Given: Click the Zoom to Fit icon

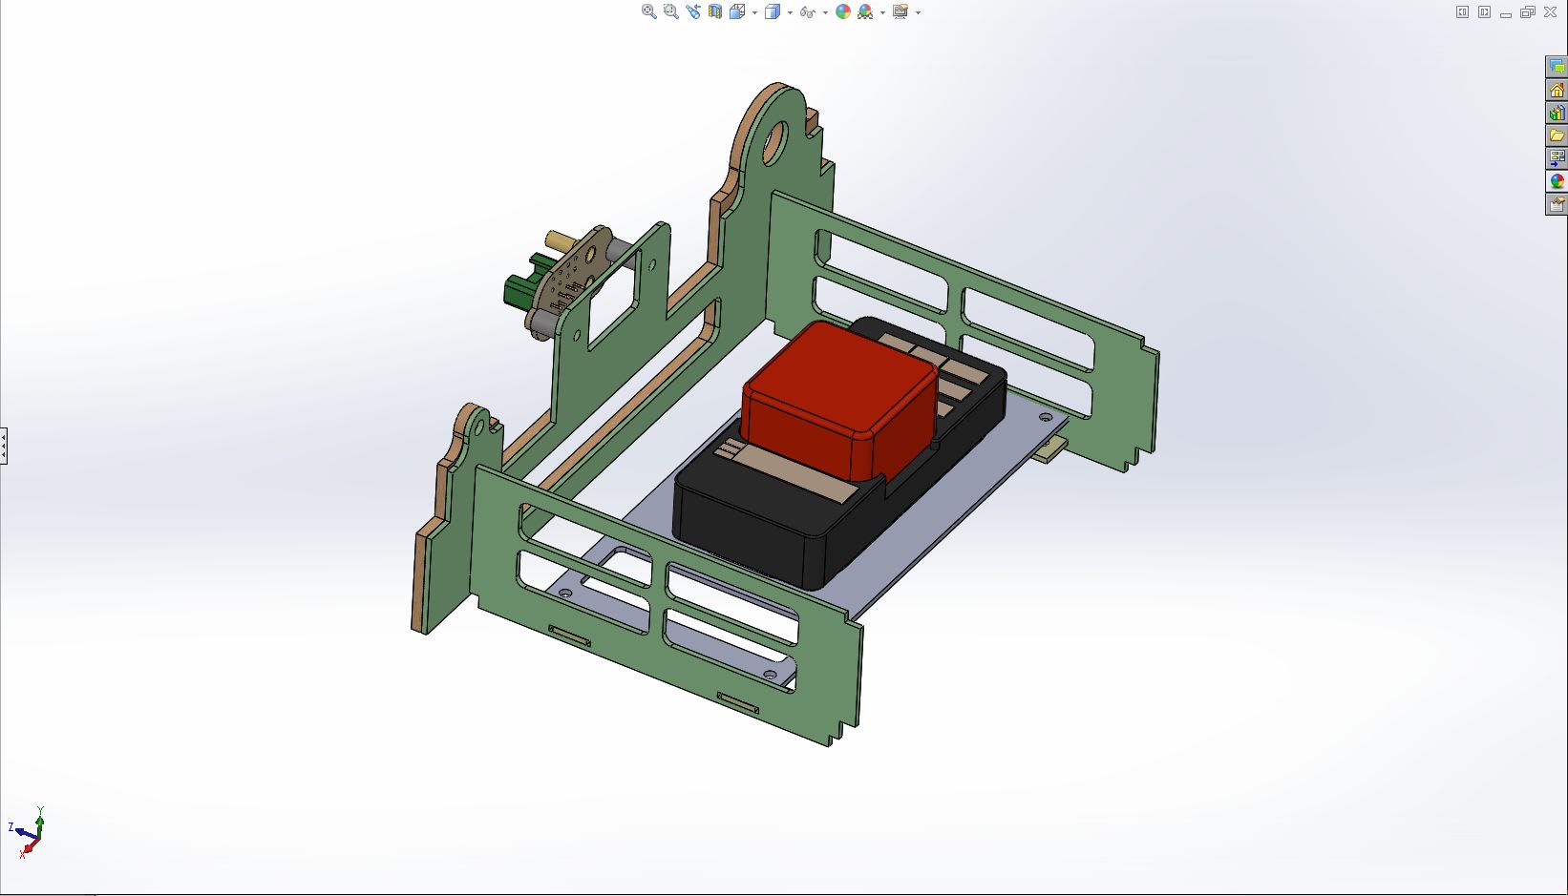Looking at the screenshot, I should click(x=648, y=11).
